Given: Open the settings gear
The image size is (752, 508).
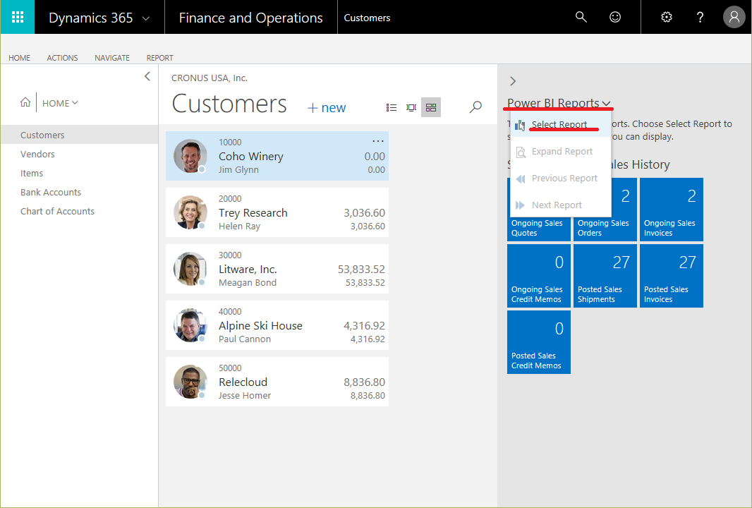Looking at the screenshot, I should pyautogui.click(x=666, y=17).
